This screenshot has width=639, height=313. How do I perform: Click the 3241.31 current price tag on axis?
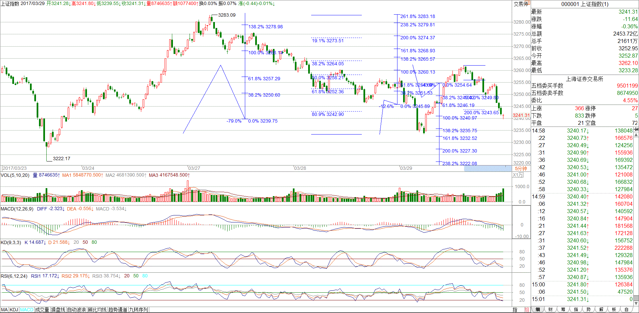[521, 116]
